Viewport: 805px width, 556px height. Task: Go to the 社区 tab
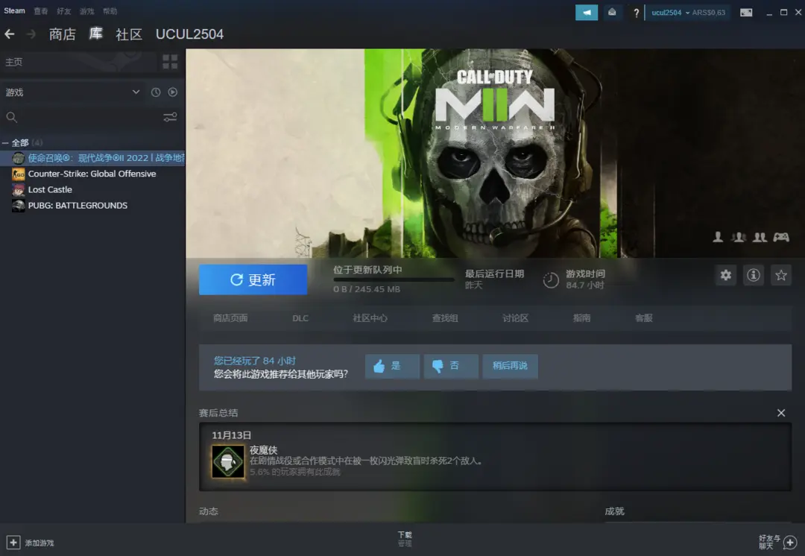(129, 34)
